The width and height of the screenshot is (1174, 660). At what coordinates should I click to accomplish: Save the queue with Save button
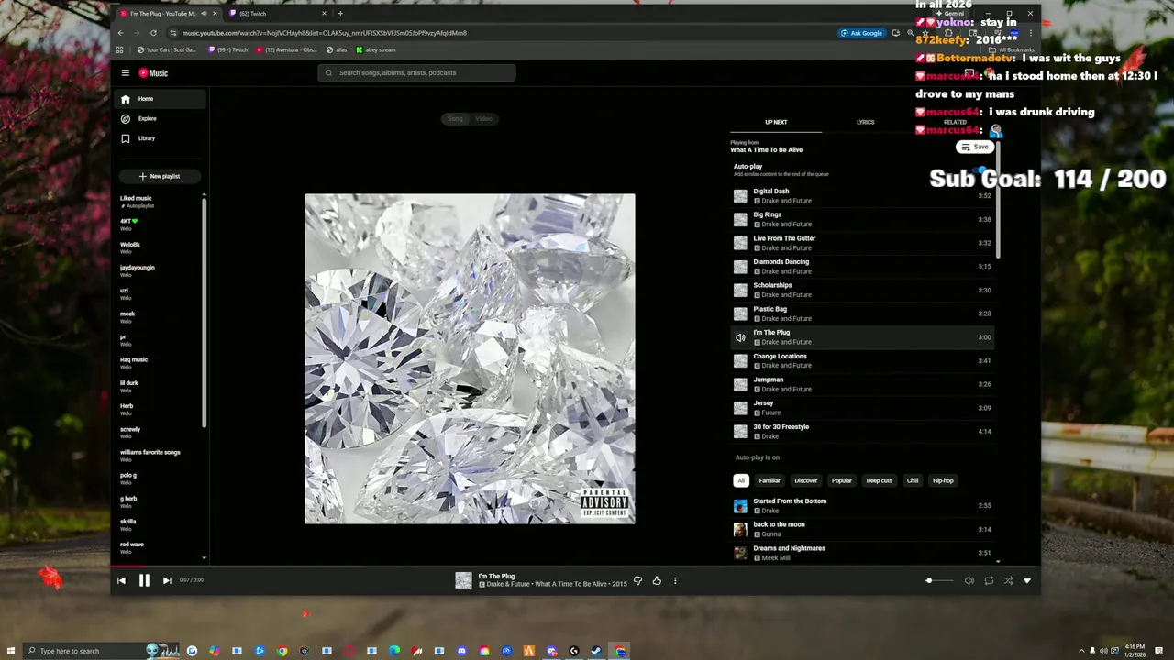pyautogui.click(x=974, y=147)
